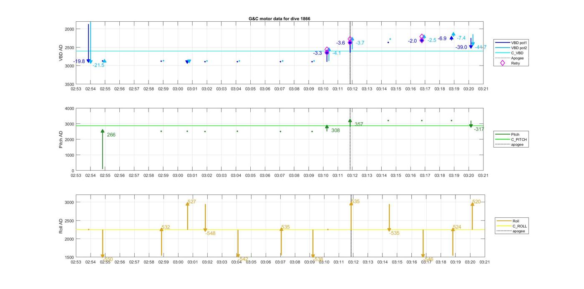Viewport: 584px width, 289px height.
Task: Click the 3500 y-tick on the VBD plot
Action: tap(69, 84)
